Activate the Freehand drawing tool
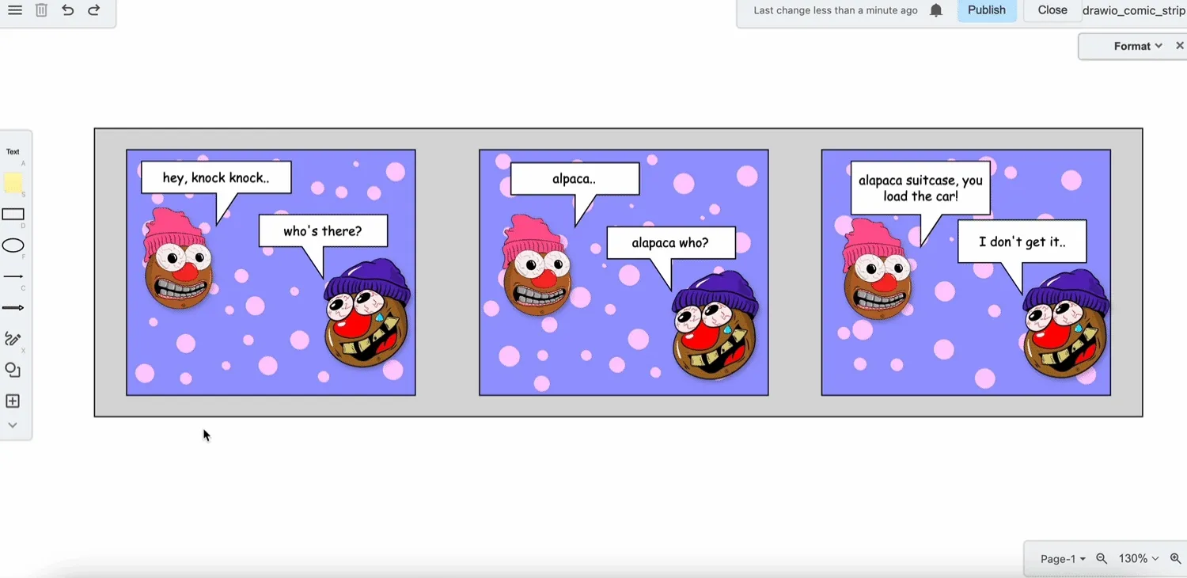Viewport: 1187px width, 578px height. point(13,338)
